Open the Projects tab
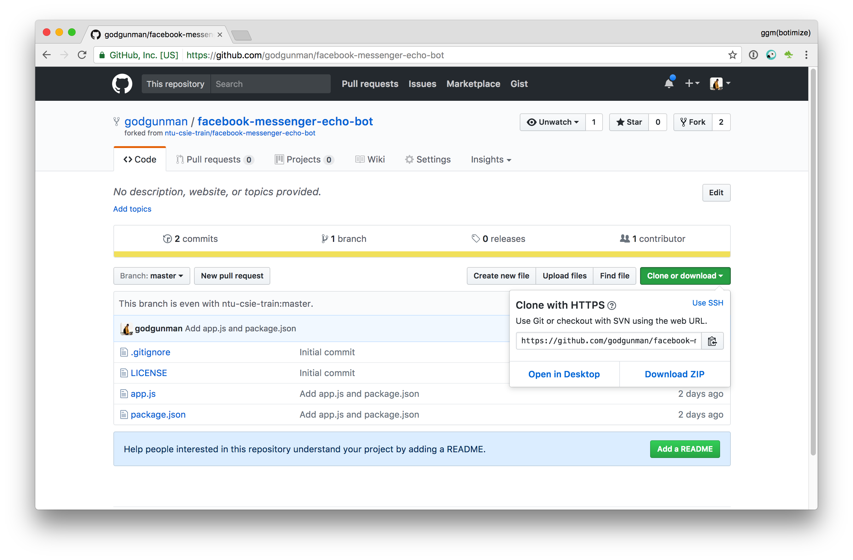The image size is (853, 560). (x=304, y=159)
